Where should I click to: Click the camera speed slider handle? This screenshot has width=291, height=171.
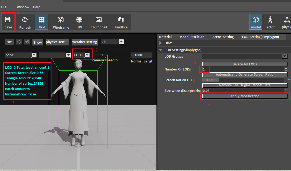pos(102,55)
